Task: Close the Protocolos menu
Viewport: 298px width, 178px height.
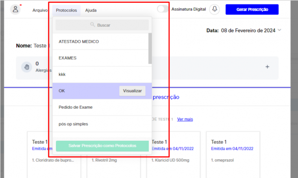Action: [66, 10]
